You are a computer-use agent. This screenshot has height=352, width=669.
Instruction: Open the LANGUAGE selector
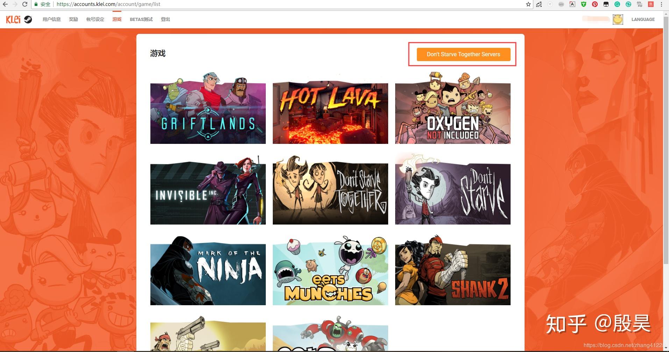pos(643,20)
